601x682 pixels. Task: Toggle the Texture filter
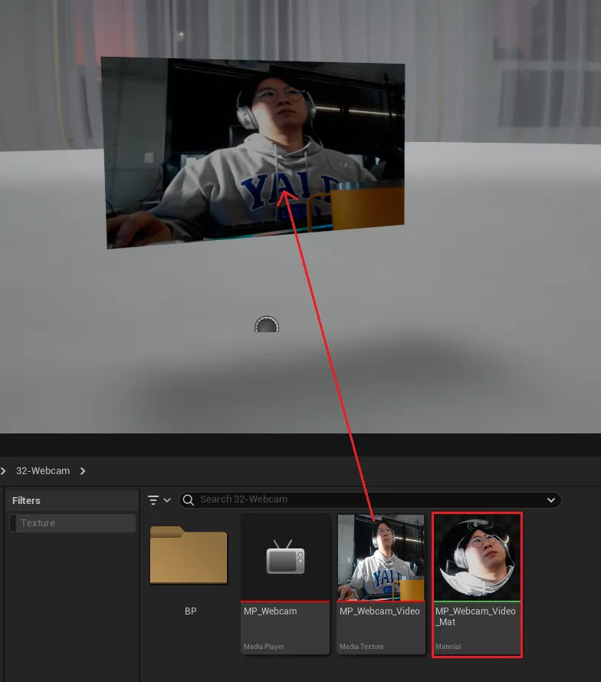pyautogui.click(x=73, y=522)
